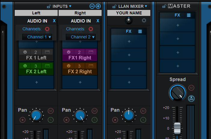Image resolution: width=211 pixels, height=139 pixels.
Task: Open the FX 2 Left plugin window
Action: click(x=47, y=66)
